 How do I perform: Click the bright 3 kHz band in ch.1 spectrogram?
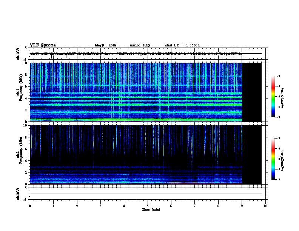[x=136, y=105]
